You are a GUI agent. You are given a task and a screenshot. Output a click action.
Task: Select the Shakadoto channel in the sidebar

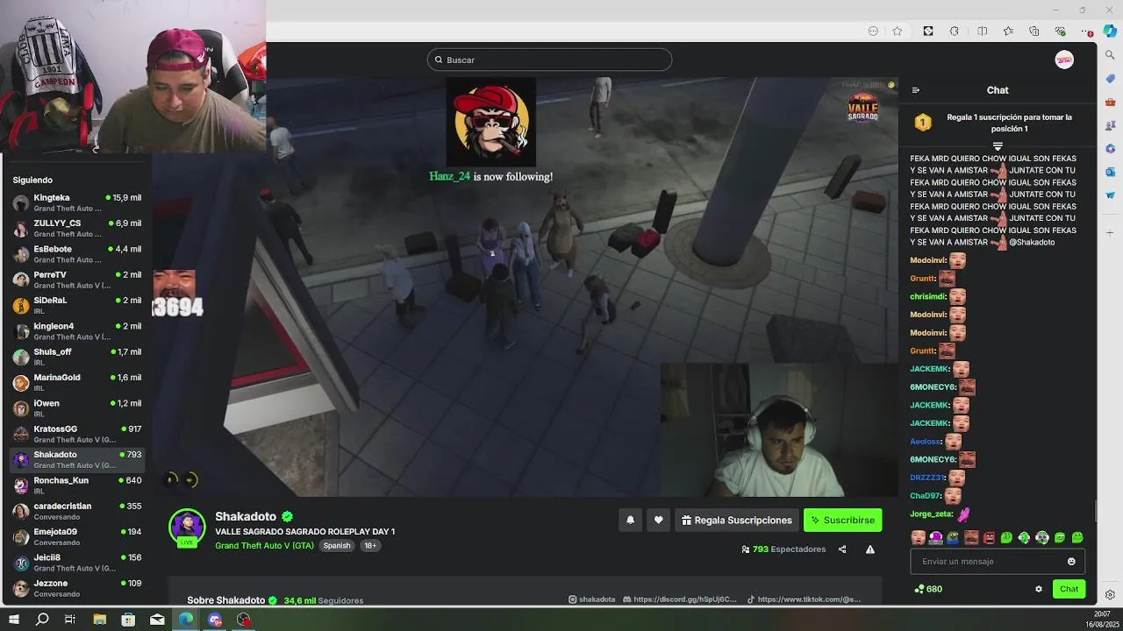(77, 459)
